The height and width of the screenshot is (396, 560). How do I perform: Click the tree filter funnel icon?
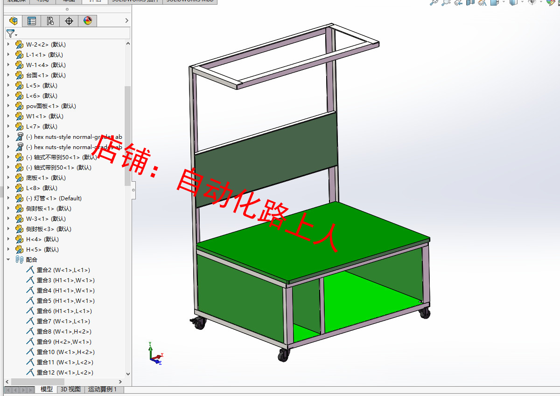click(x=10, y=33)
